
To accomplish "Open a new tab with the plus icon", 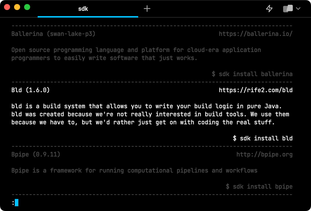I will tap(147, 9).
